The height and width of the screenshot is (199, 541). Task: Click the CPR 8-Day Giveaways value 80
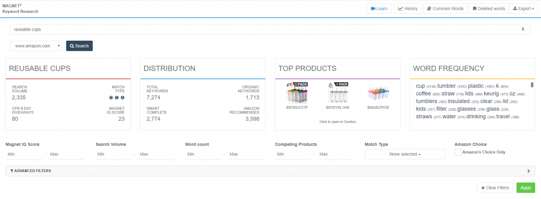[15, 119]
